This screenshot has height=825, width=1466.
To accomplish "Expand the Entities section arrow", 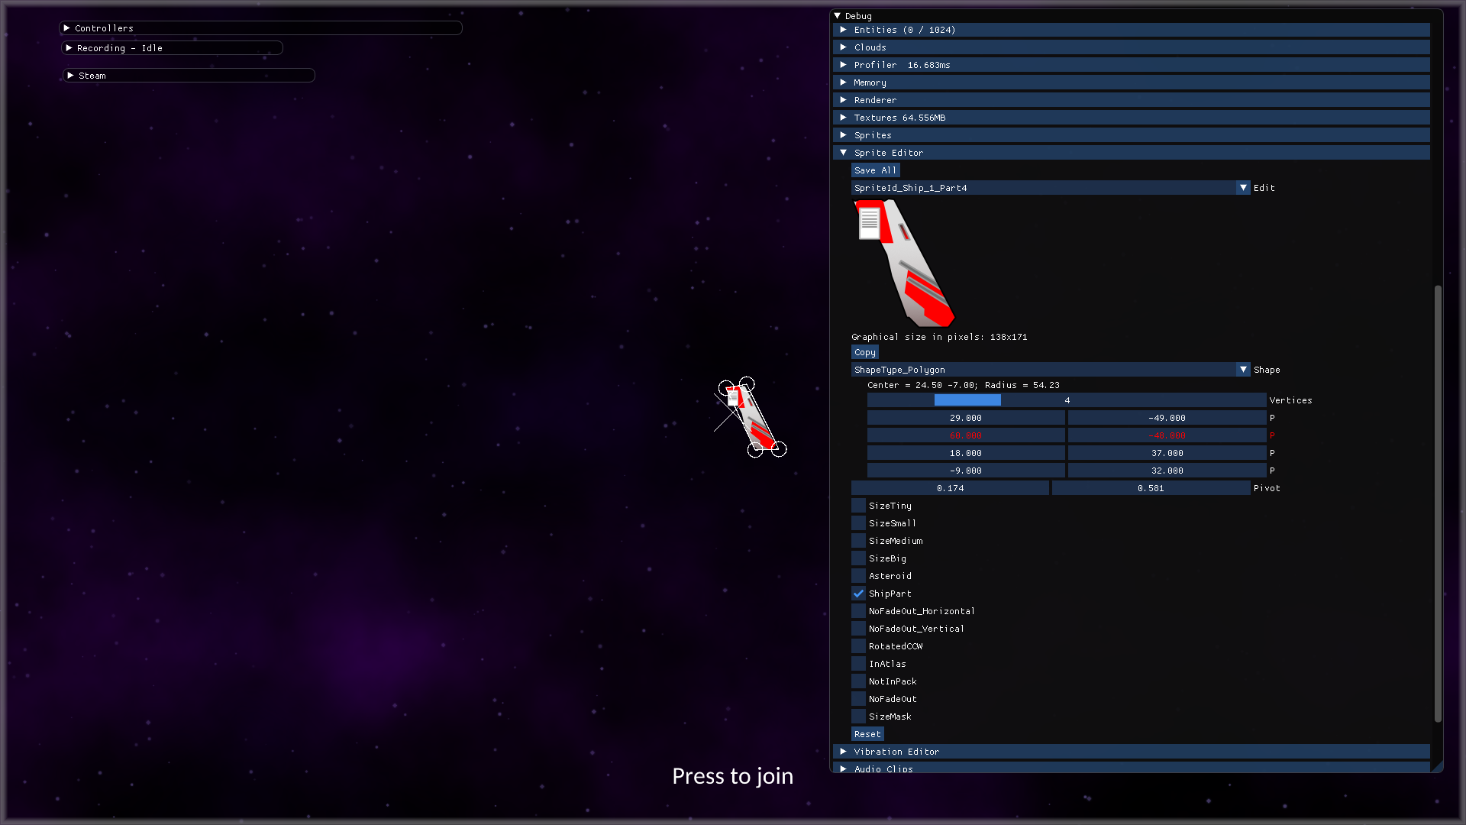I will 843,30.
